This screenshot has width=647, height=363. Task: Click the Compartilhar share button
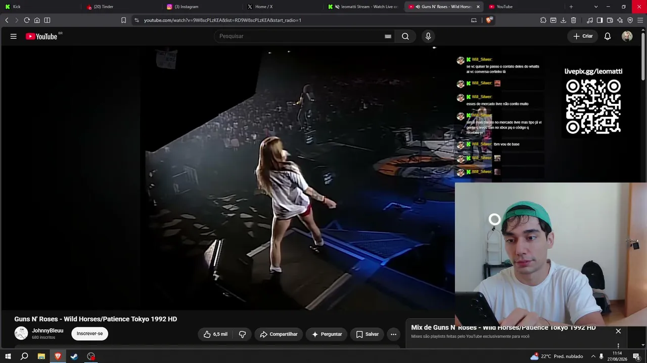tap(279, 334)
